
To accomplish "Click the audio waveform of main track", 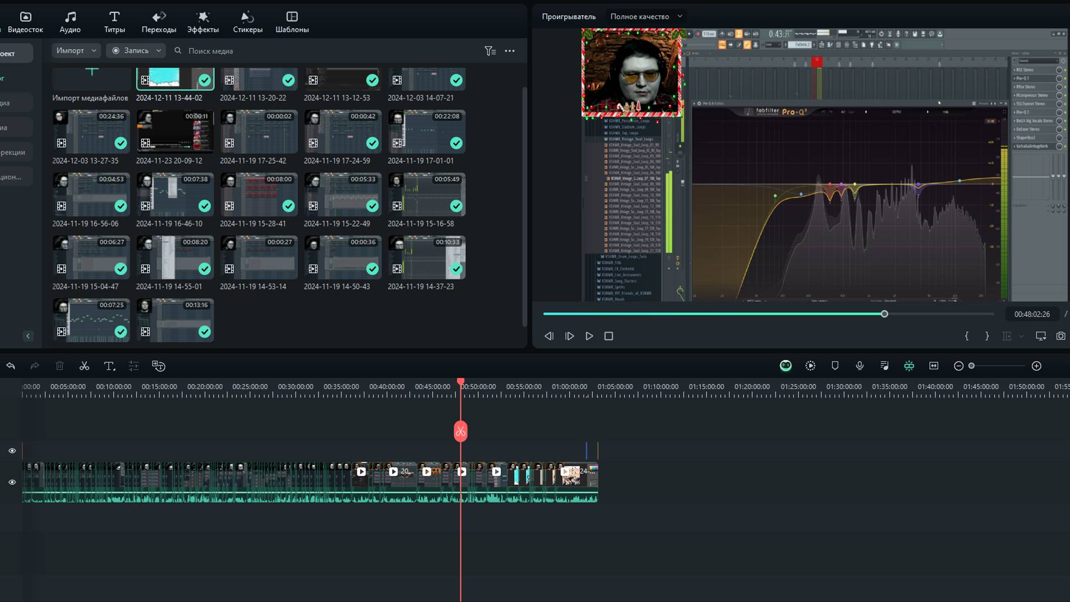I will pyautogui.click(x=310, y=497).
